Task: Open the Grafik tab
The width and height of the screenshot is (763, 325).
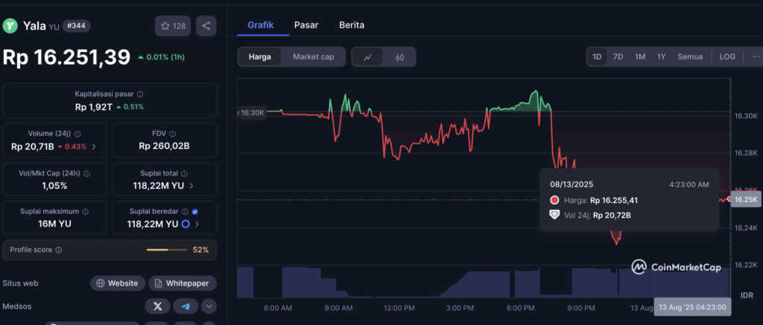Action: coord(261,25)
